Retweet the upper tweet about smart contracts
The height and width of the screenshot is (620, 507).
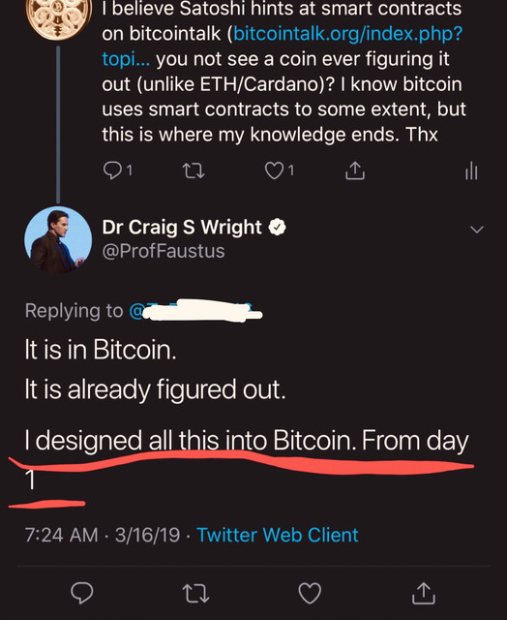tap(194, 171)
